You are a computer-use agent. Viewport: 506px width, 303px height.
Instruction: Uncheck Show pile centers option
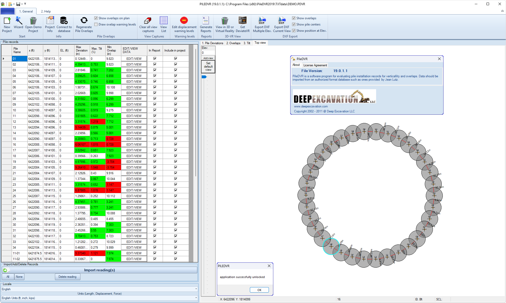point(294,24)
